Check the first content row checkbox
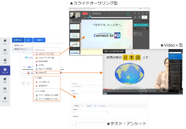Screen dimensions: 186x129 tap(24, 72)
